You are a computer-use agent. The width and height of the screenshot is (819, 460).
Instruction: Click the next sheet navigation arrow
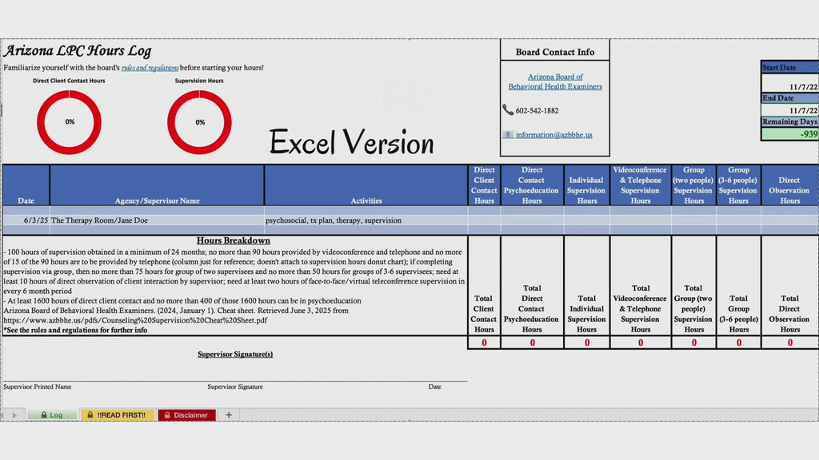click(14, 415)
